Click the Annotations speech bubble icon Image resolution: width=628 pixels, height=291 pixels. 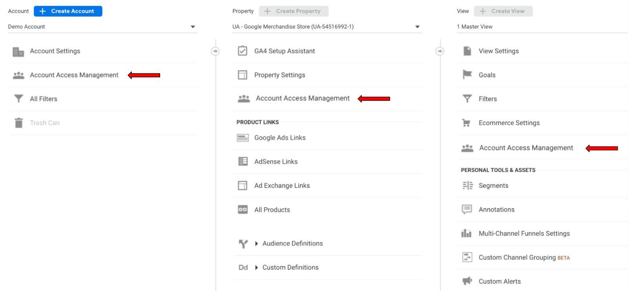(x=467, y=209)
